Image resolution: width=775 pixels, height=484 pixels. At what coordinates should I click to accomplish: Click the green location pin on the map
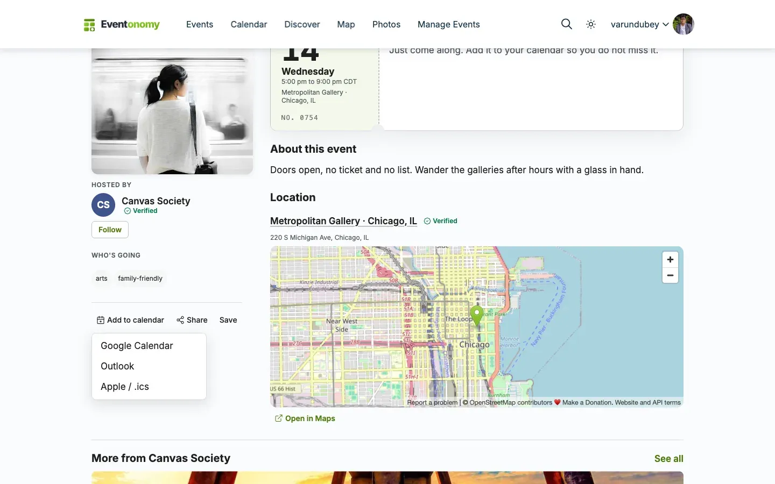(477, 315)
